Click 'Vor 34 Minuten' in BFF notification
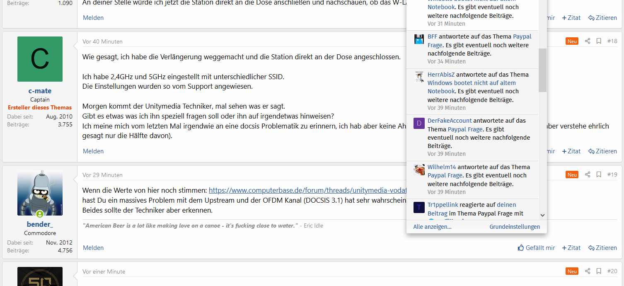The image size is (624, 286). 447,61
